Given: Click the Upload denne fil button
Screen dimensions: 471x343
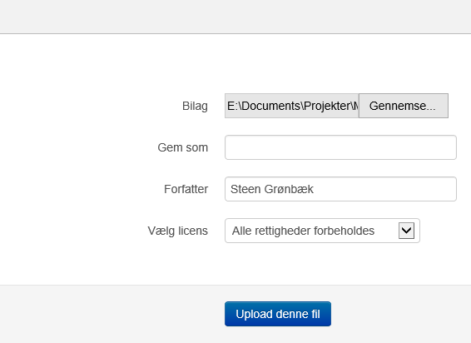Looking at the screenshot, I should coord(278,314).
